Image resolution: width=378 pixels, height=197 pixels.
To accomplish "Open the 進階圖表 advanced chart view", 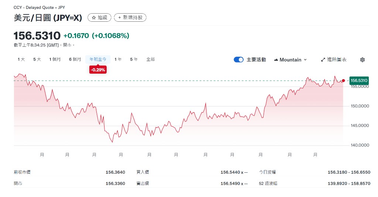I will [x=334, y=60].
